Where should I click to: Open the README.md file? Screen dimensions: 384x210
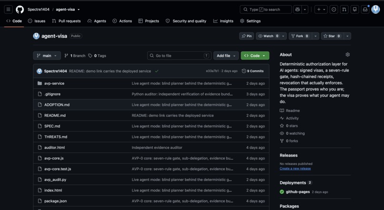[x=55, y=116]
